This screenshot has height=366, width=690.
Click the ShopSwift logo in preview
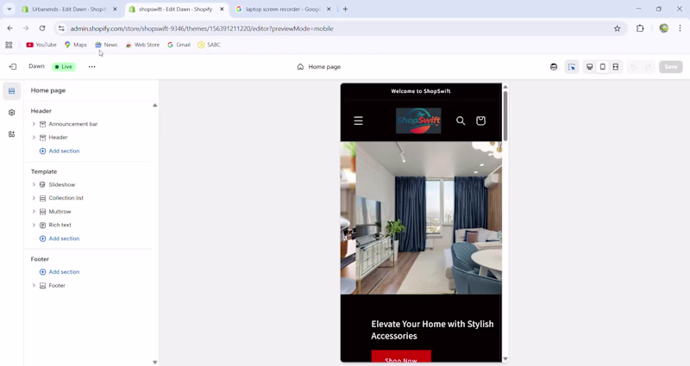[418, 121]
